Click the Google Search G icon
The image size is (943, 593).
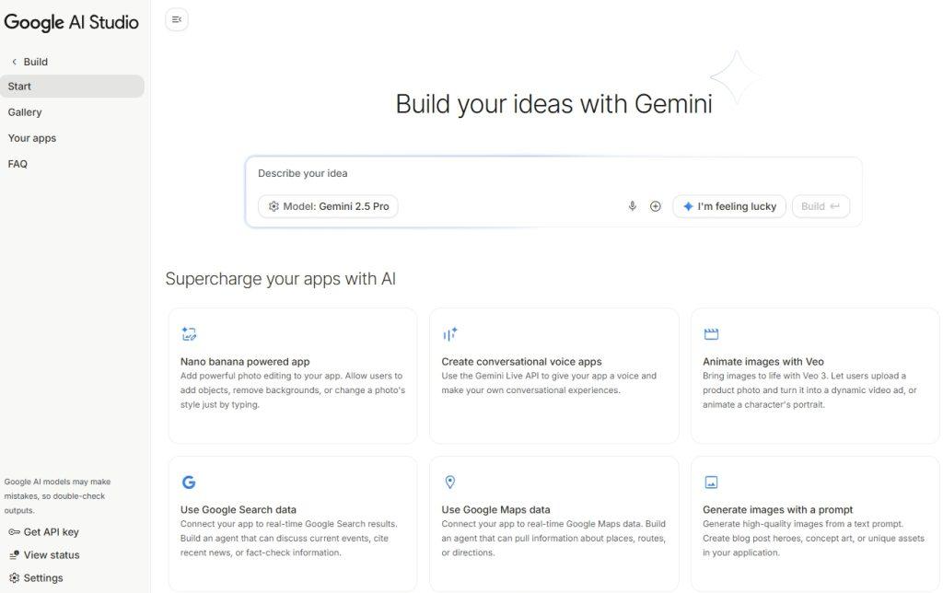[189, 482]
